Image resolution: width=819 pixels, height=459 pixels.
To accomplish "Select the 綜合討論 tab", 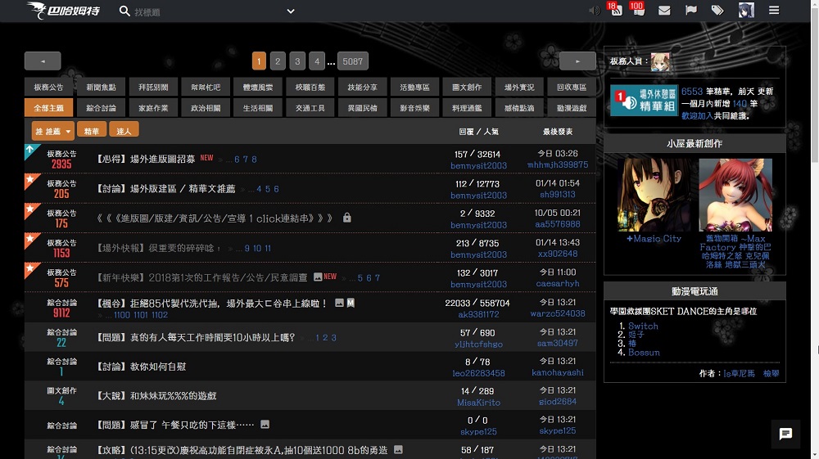I will point(102,108).
